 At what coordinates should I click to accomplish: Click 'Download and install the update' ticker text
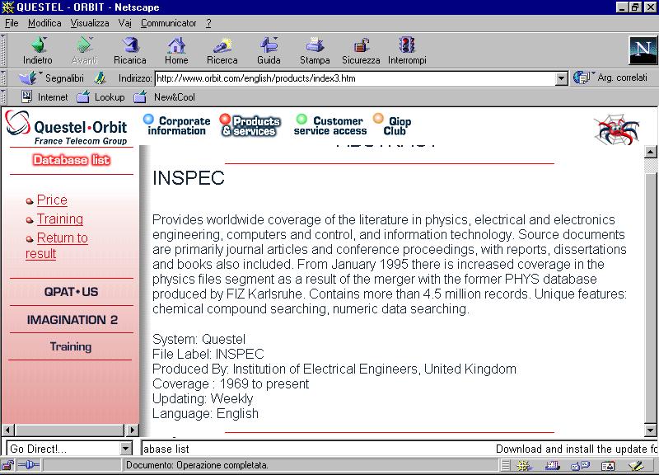click(x=576, y=449)
